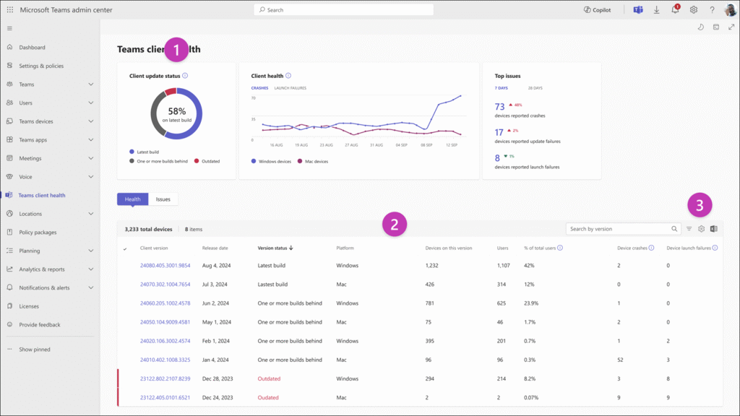
Task: Switch to the Issues tab
Action: (163, 199)
